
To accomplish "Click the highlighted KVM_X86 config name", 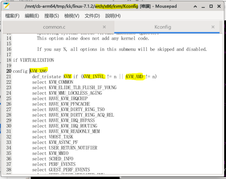I will [38, 71].
